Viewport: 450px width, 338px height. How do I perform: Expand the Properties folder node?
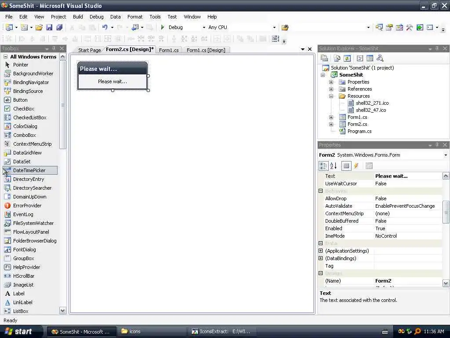tap(331, 82)
